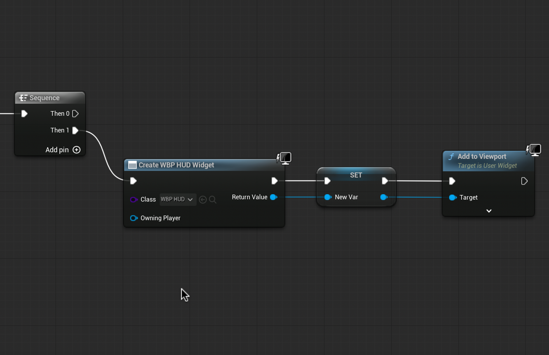Add a new pin to Sequence node

click(77, 150)
